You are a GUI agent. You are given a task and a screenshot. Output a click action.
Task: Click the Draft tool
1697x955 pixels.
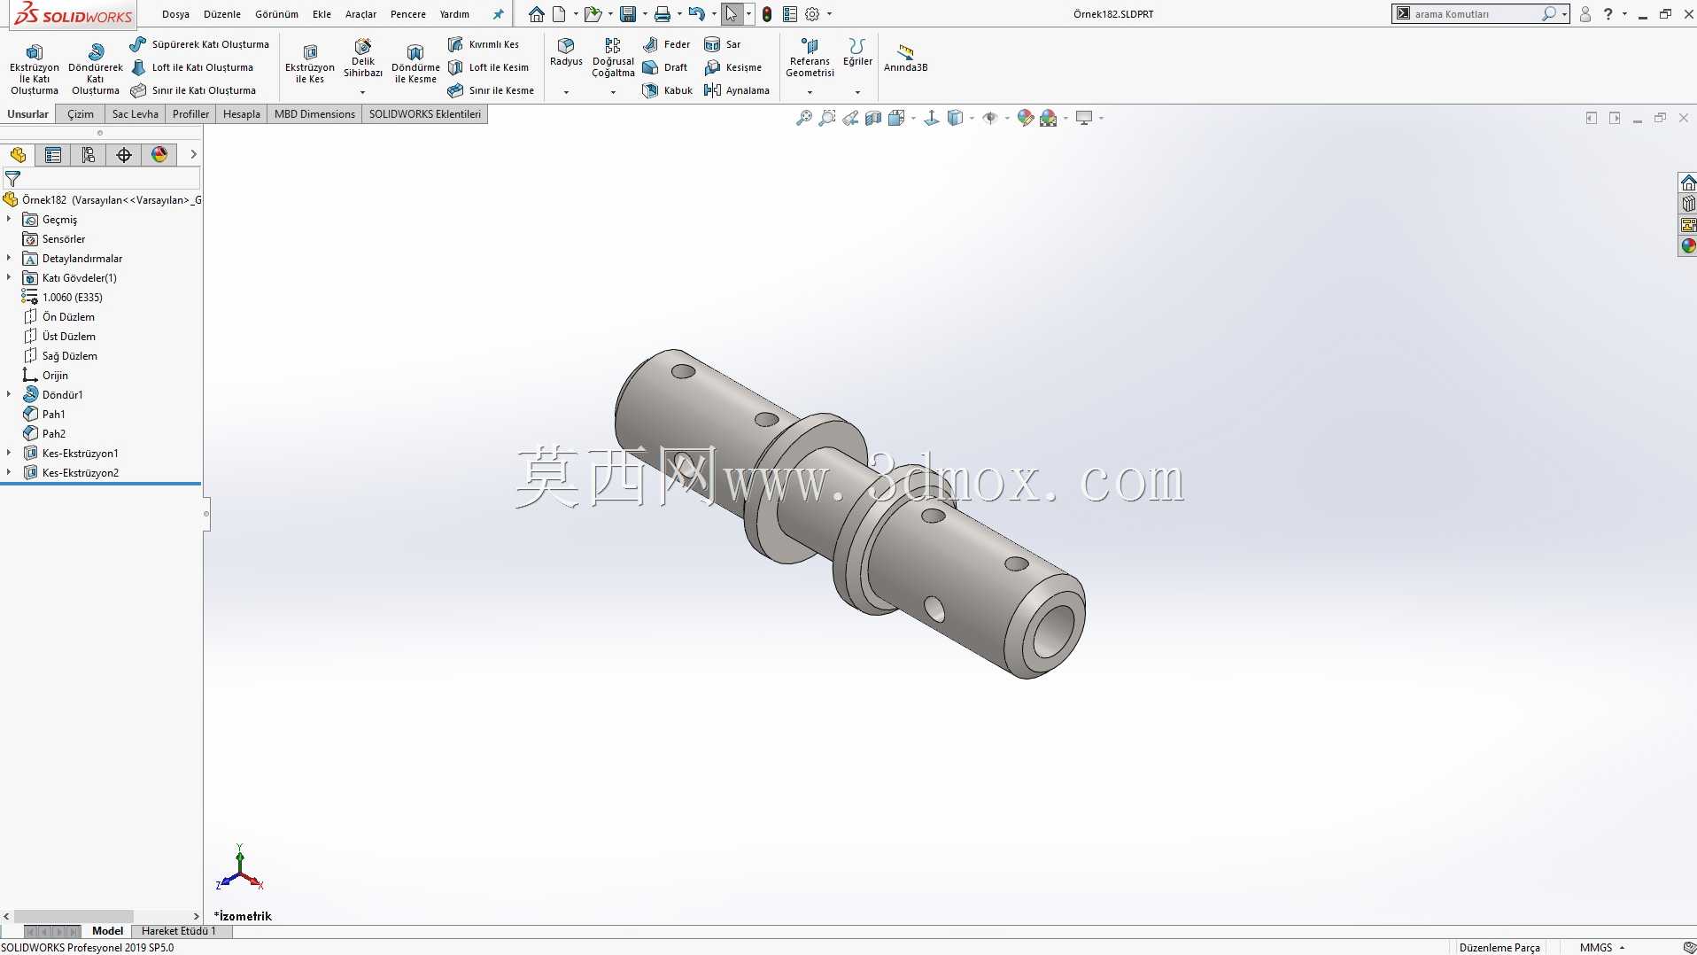click(x=665, y=67)
